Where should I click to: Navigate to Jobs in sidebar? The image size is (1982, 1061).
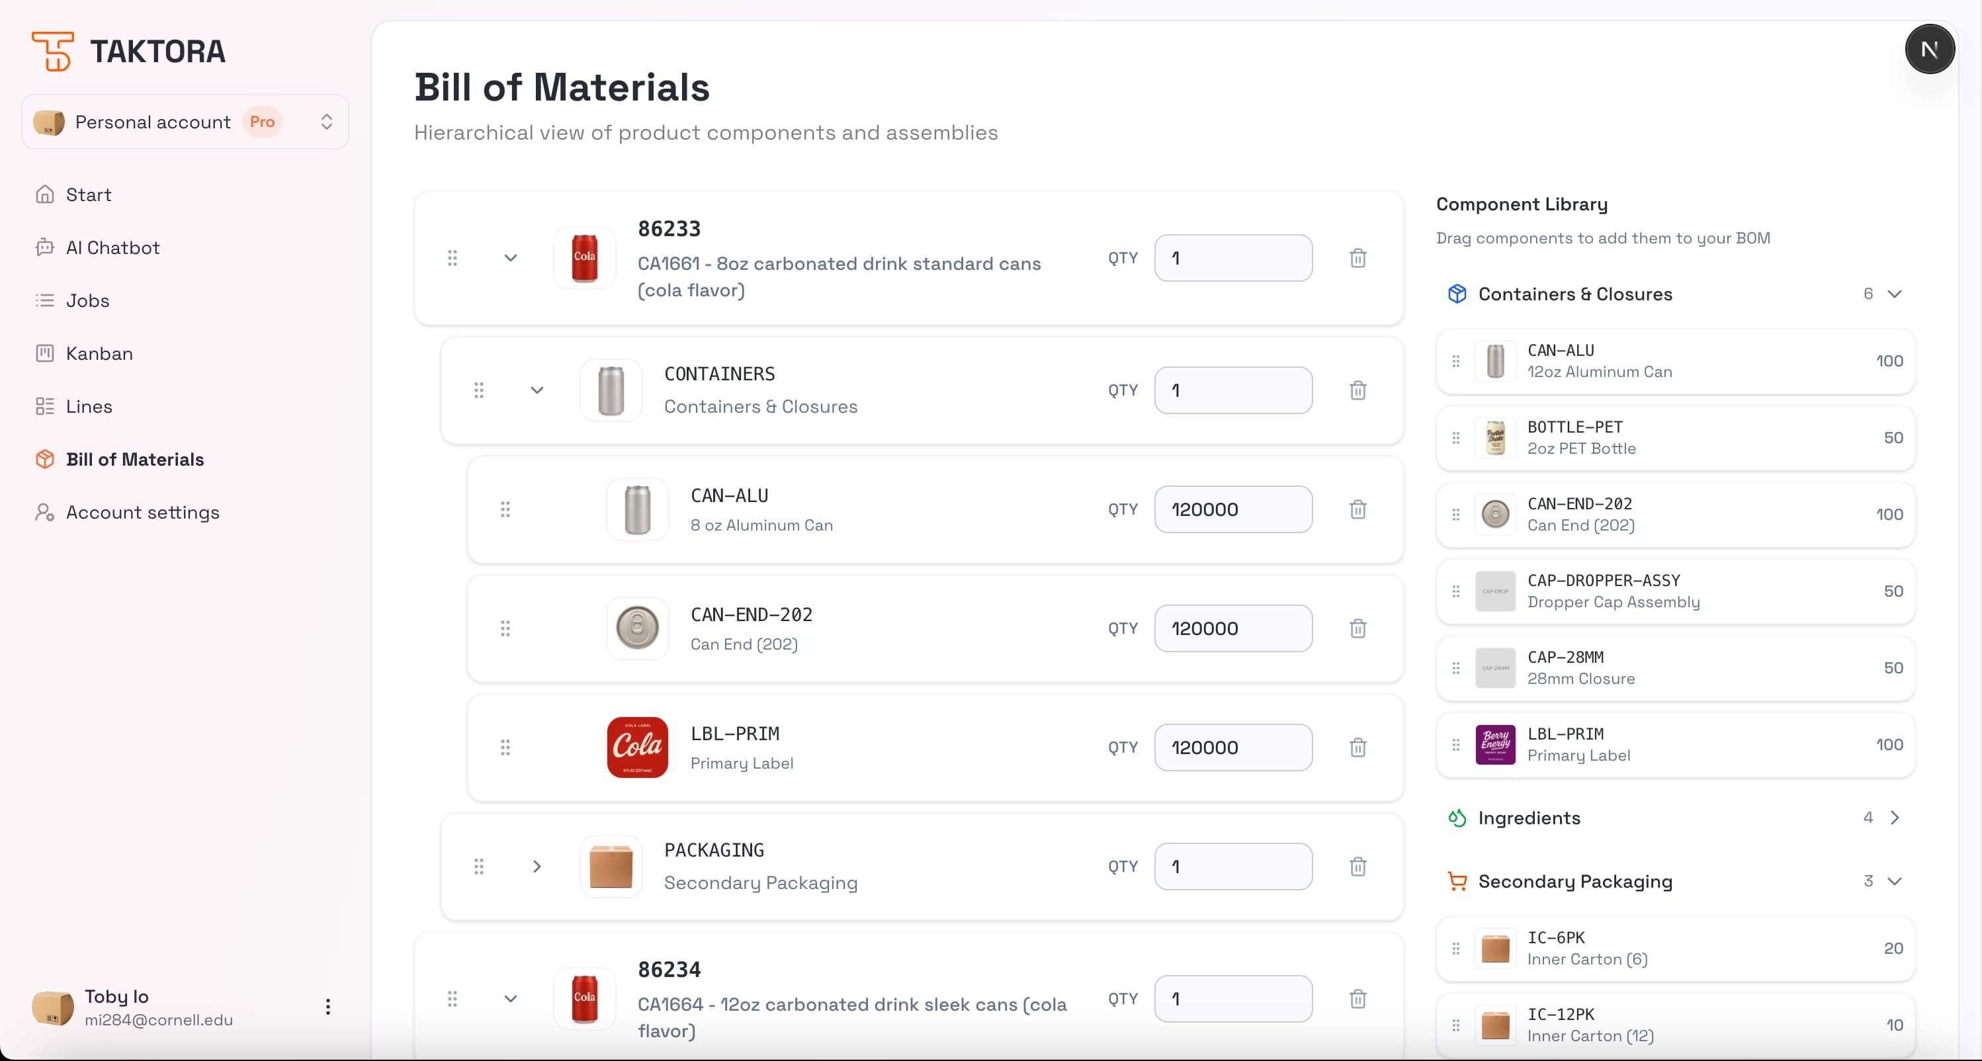point(87,301)
